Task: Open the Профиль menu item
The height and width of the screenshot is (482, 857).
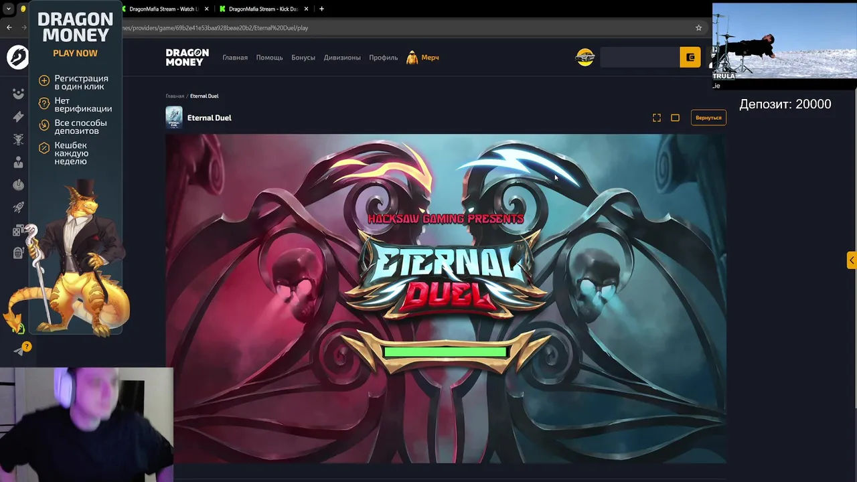Action: [x=384, y=58]
